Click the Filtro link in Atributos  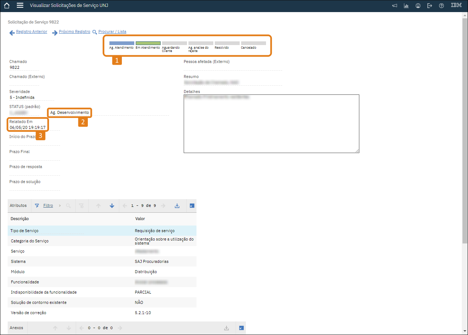[x=48, y=206]
